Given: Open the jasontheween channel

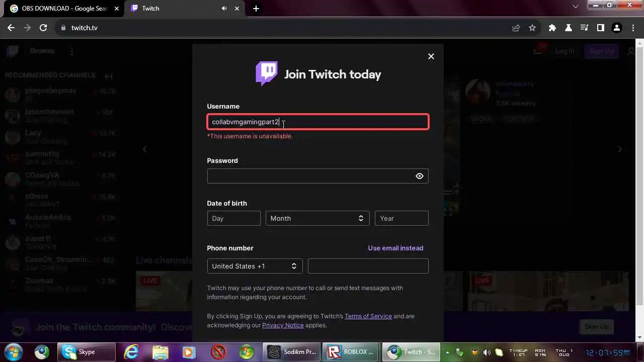Looking at the screenshot, I should click(60, 115).
